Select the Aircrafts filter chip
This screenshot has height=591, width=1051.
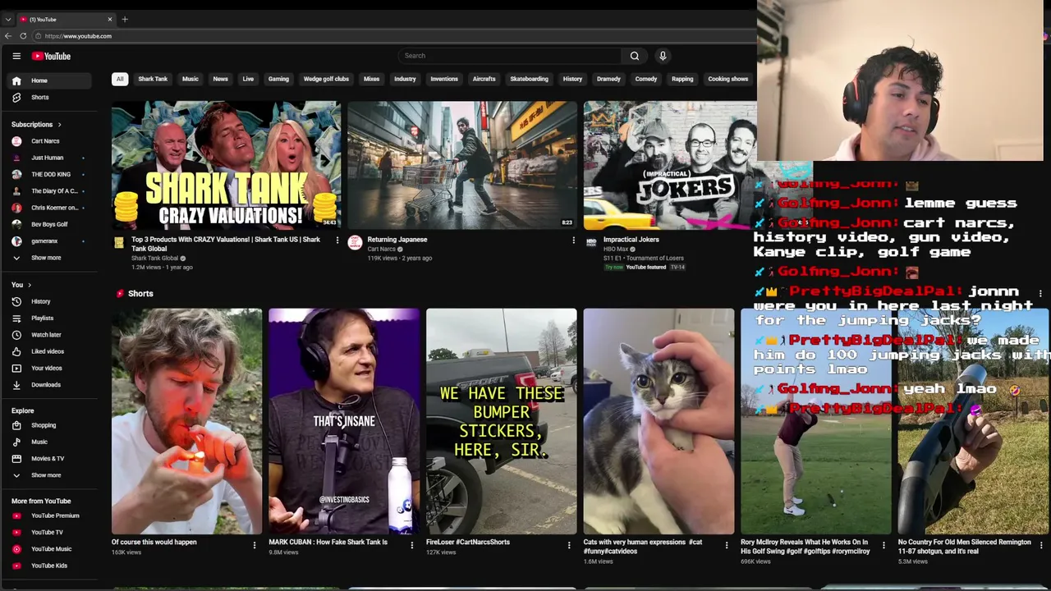(x=484, y=79)
